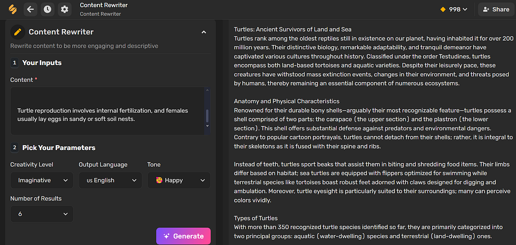516x245 pixels.
Task: Click the orange credits diamond icon
Action: pos(443,9)
